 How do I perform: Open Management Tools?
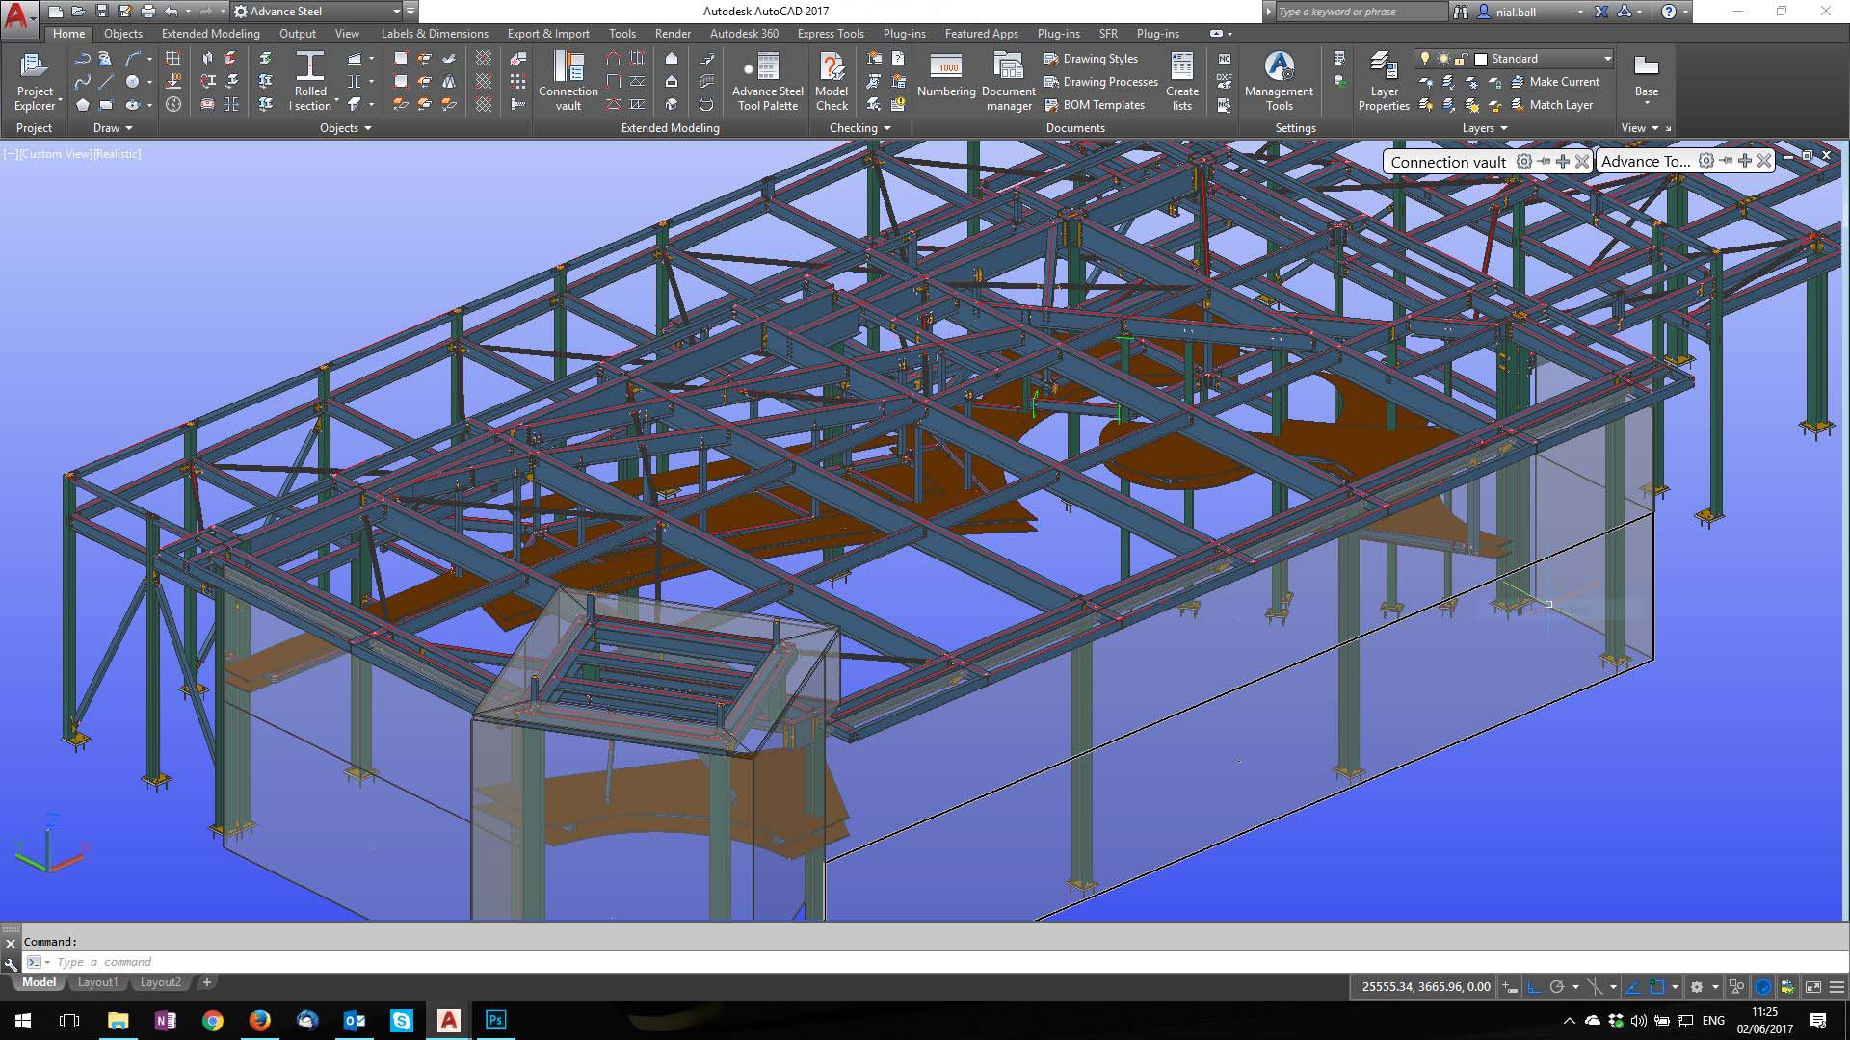point(1279,83)
